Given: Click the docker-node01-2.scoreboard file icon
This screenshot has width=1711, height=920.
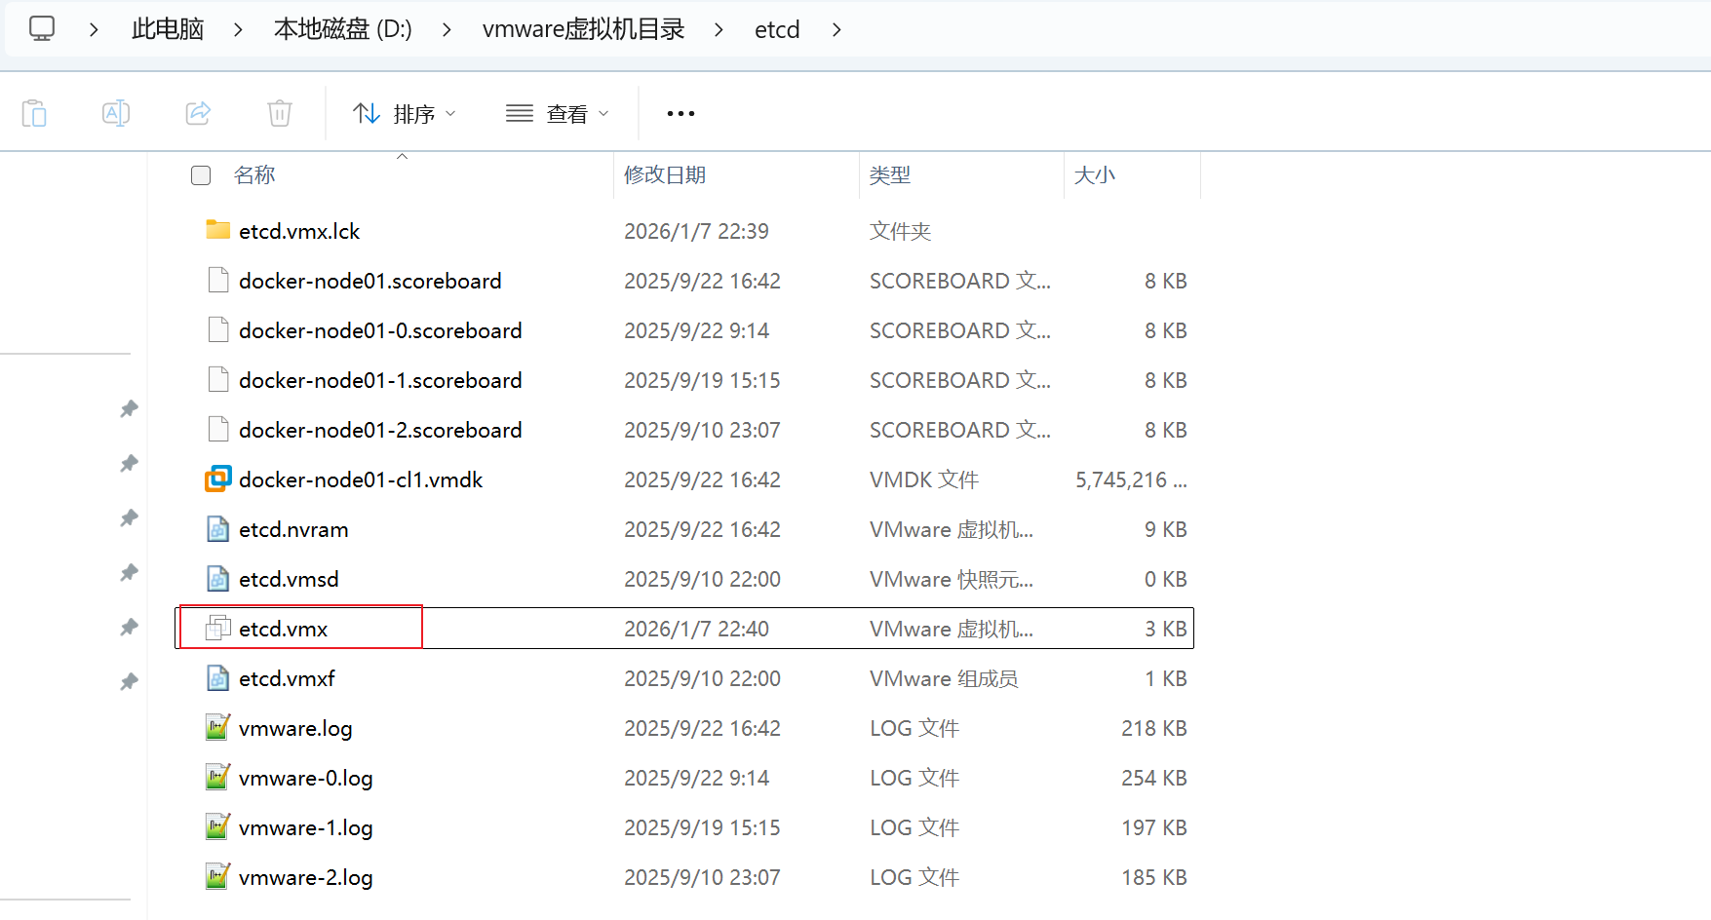Looking at the screenshot, I should tap(218, 429).
